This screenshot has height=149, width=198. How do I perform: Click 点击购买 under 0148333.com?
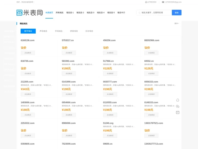coord(151,115)
